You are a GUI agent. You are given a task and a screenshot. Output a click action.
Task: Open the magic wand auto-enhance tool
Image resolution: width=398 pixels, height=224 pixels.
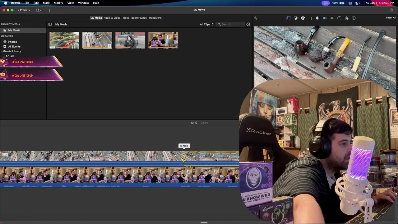(x=255, y=18)
